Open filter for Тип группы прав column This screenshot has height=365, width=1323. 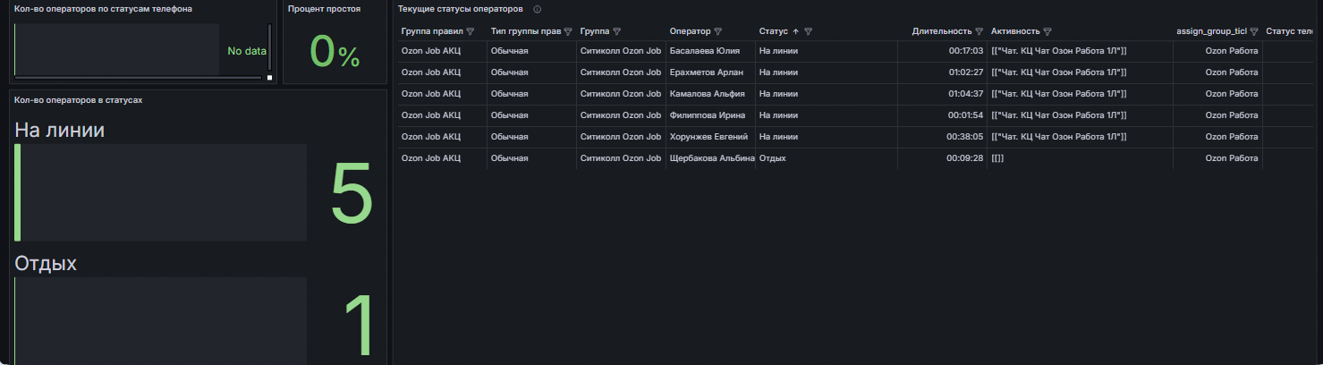(x=567, y=31)
